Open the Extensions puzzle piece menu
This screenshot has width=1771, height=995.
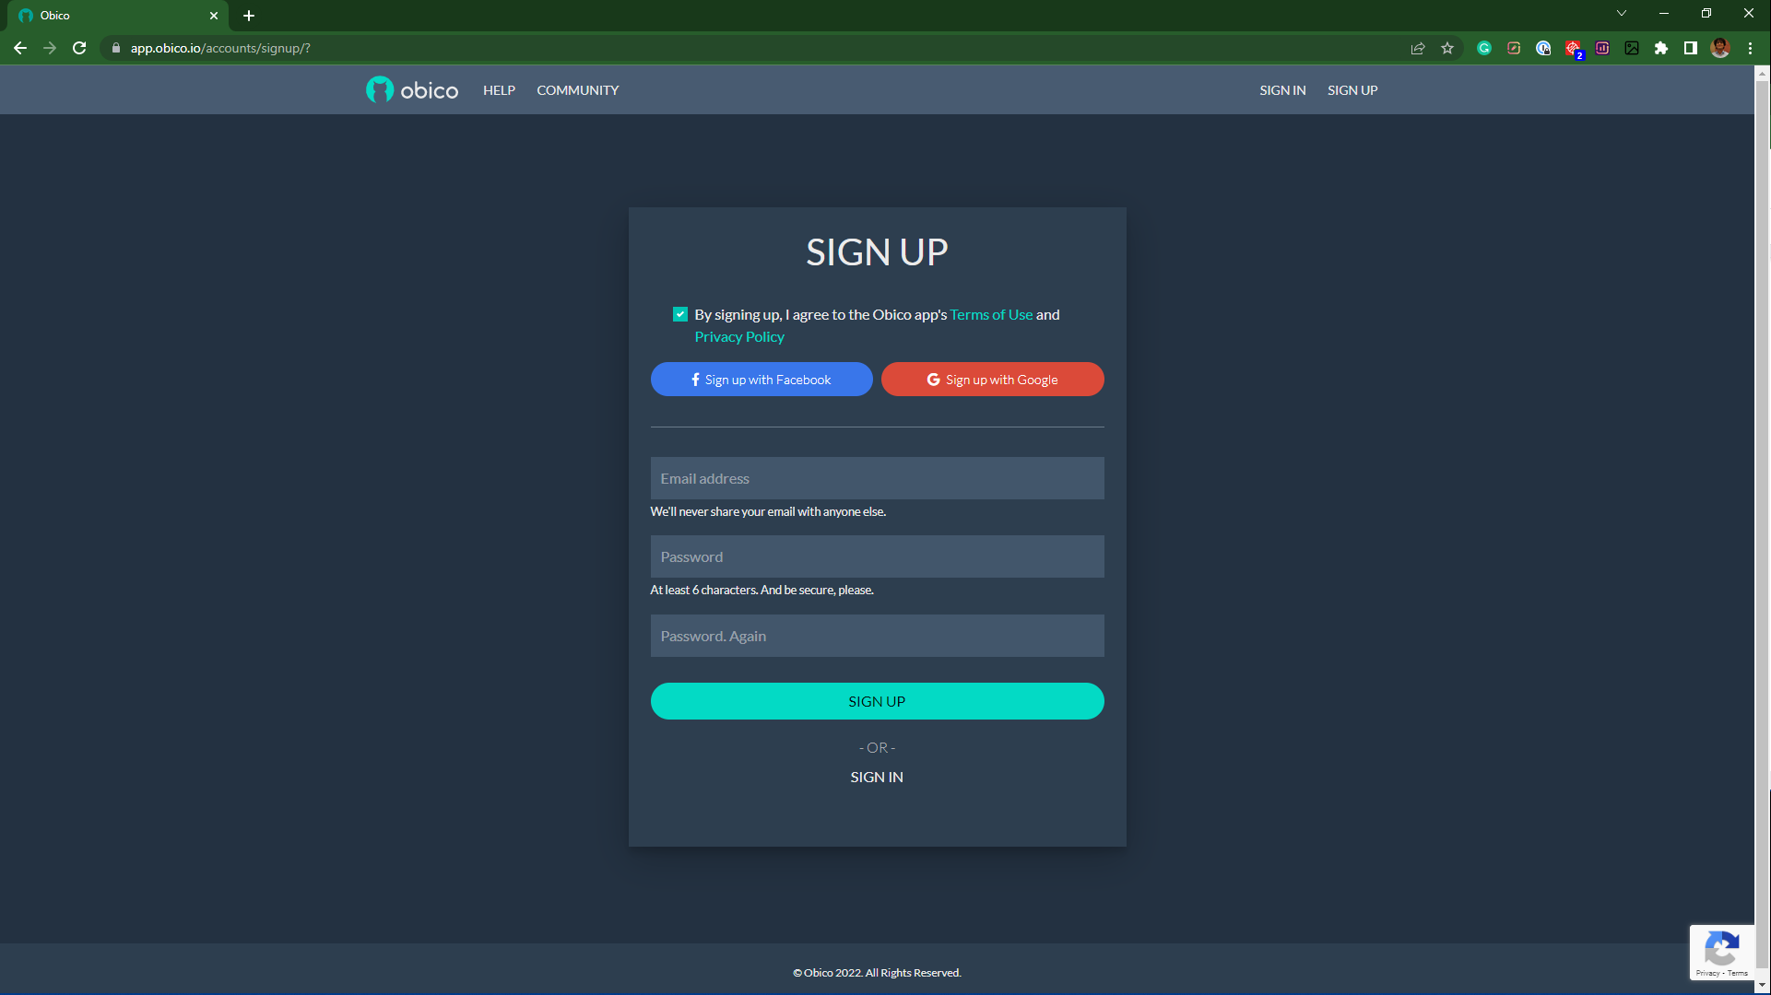coord(1661,48)
